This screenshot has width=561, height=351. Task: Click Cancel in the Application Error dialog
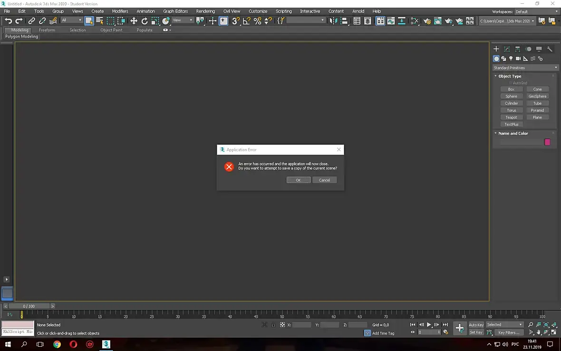(x=324, y=180)
